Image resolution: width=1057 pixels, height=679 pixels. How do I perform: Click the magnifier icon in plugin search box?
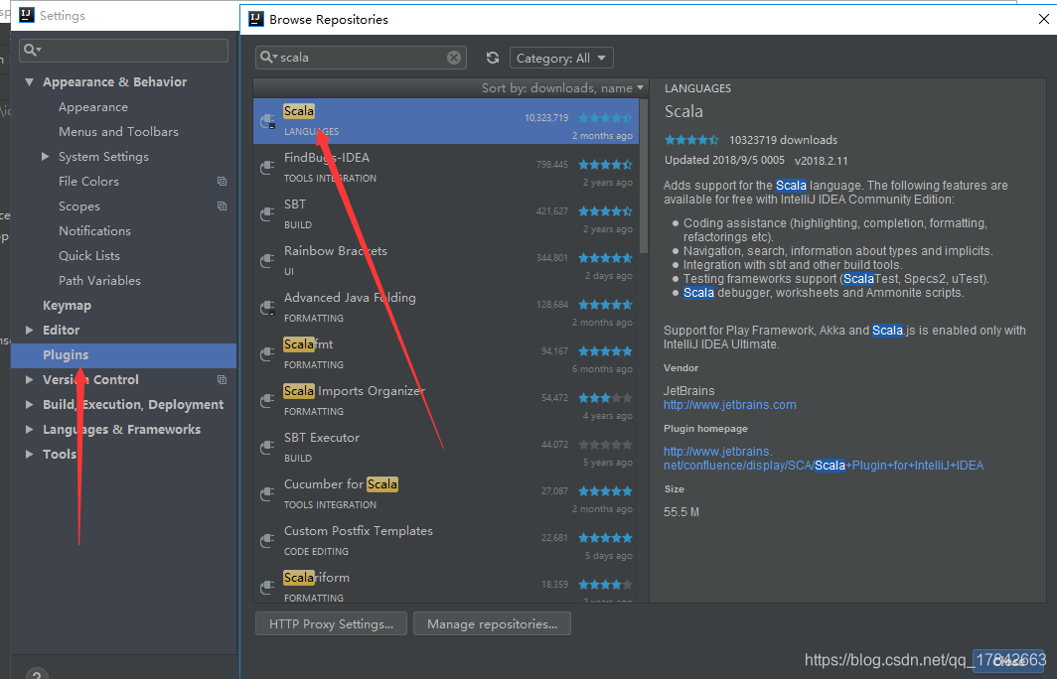click(267, 58)
